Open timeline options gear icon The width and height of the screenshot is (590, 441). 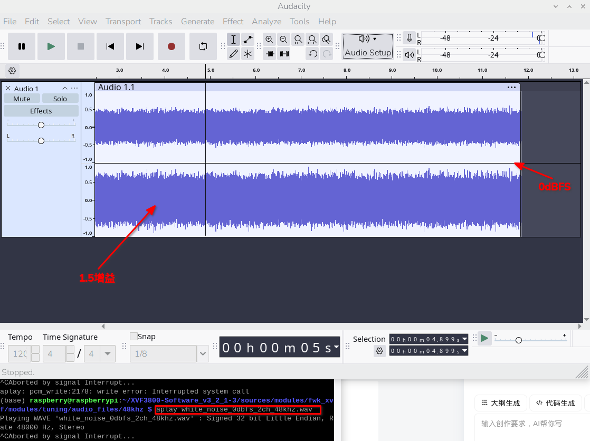click(12, 71)
